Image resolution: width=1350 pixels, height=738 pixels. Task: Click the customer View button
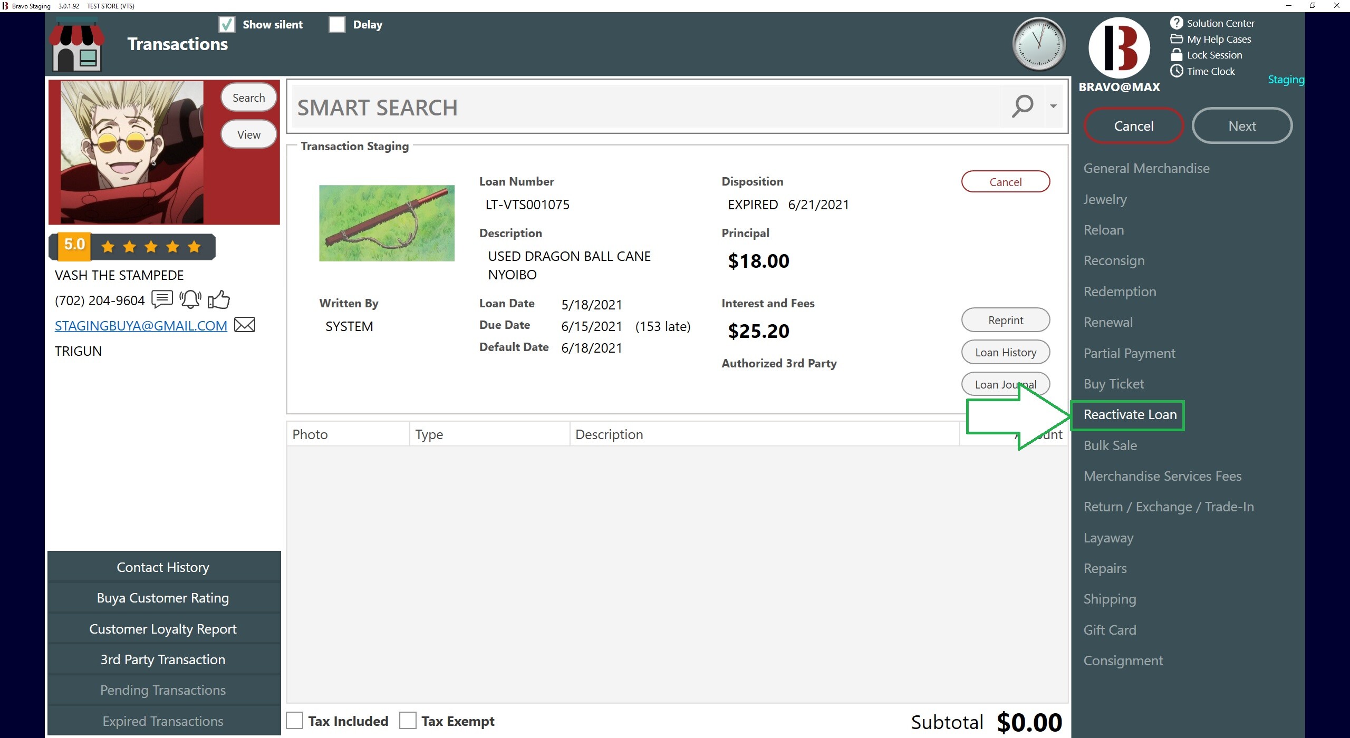248,134
